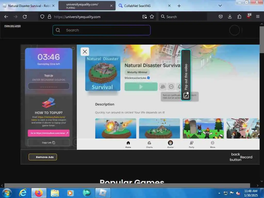Open the clock showing 11:48 AM

(251, 193)
